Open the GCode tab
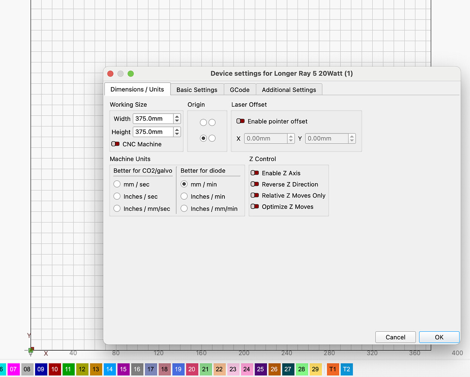The image size is (470, 377). (240, 90)
